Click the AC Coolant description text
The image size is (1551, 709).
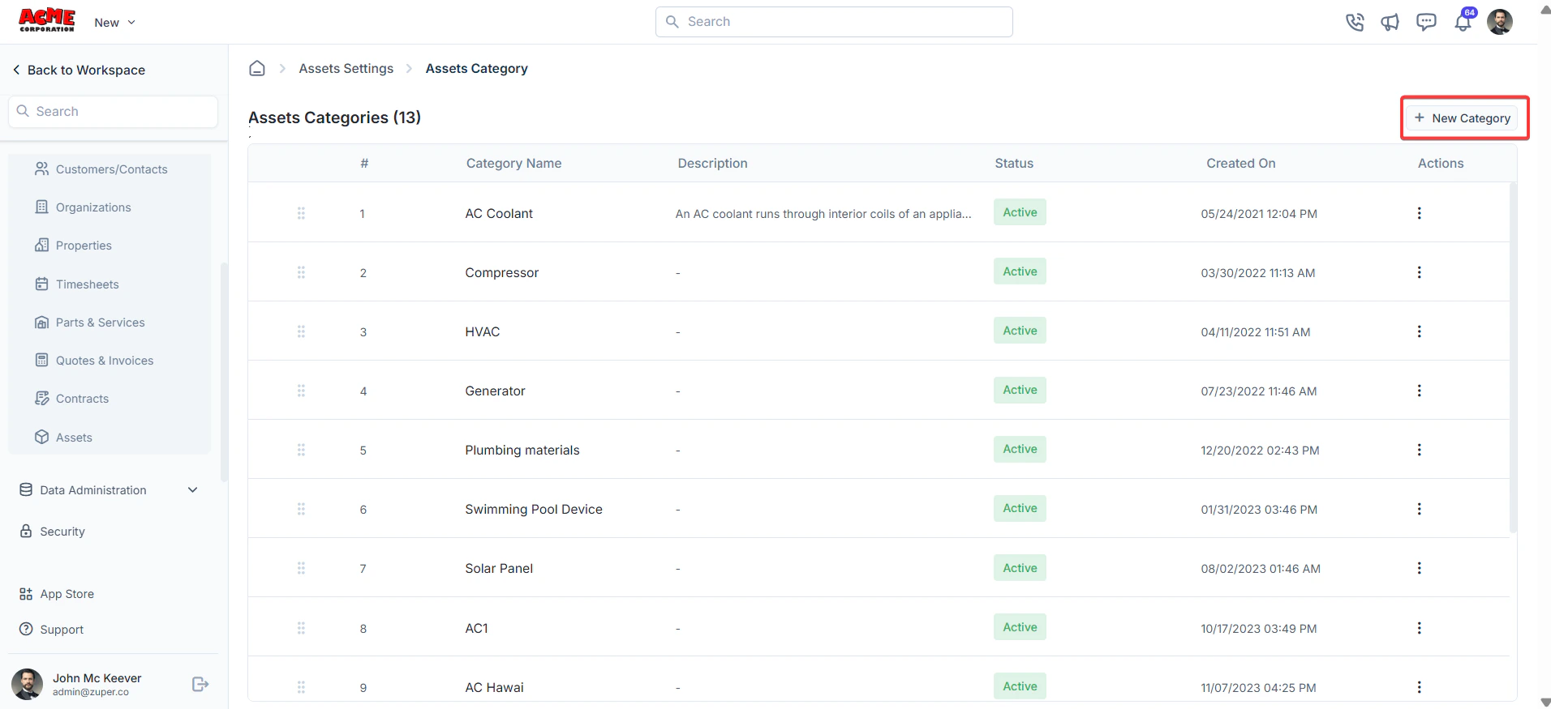[823, 214]
